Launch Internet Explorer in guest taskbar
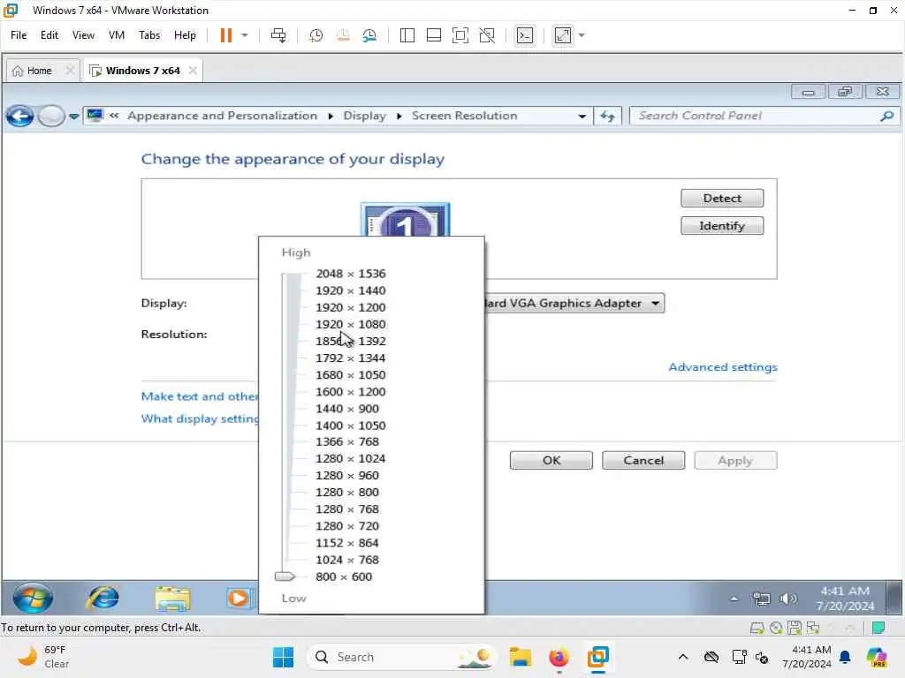This screenshot has height=678, width=905. coord(103,598)
